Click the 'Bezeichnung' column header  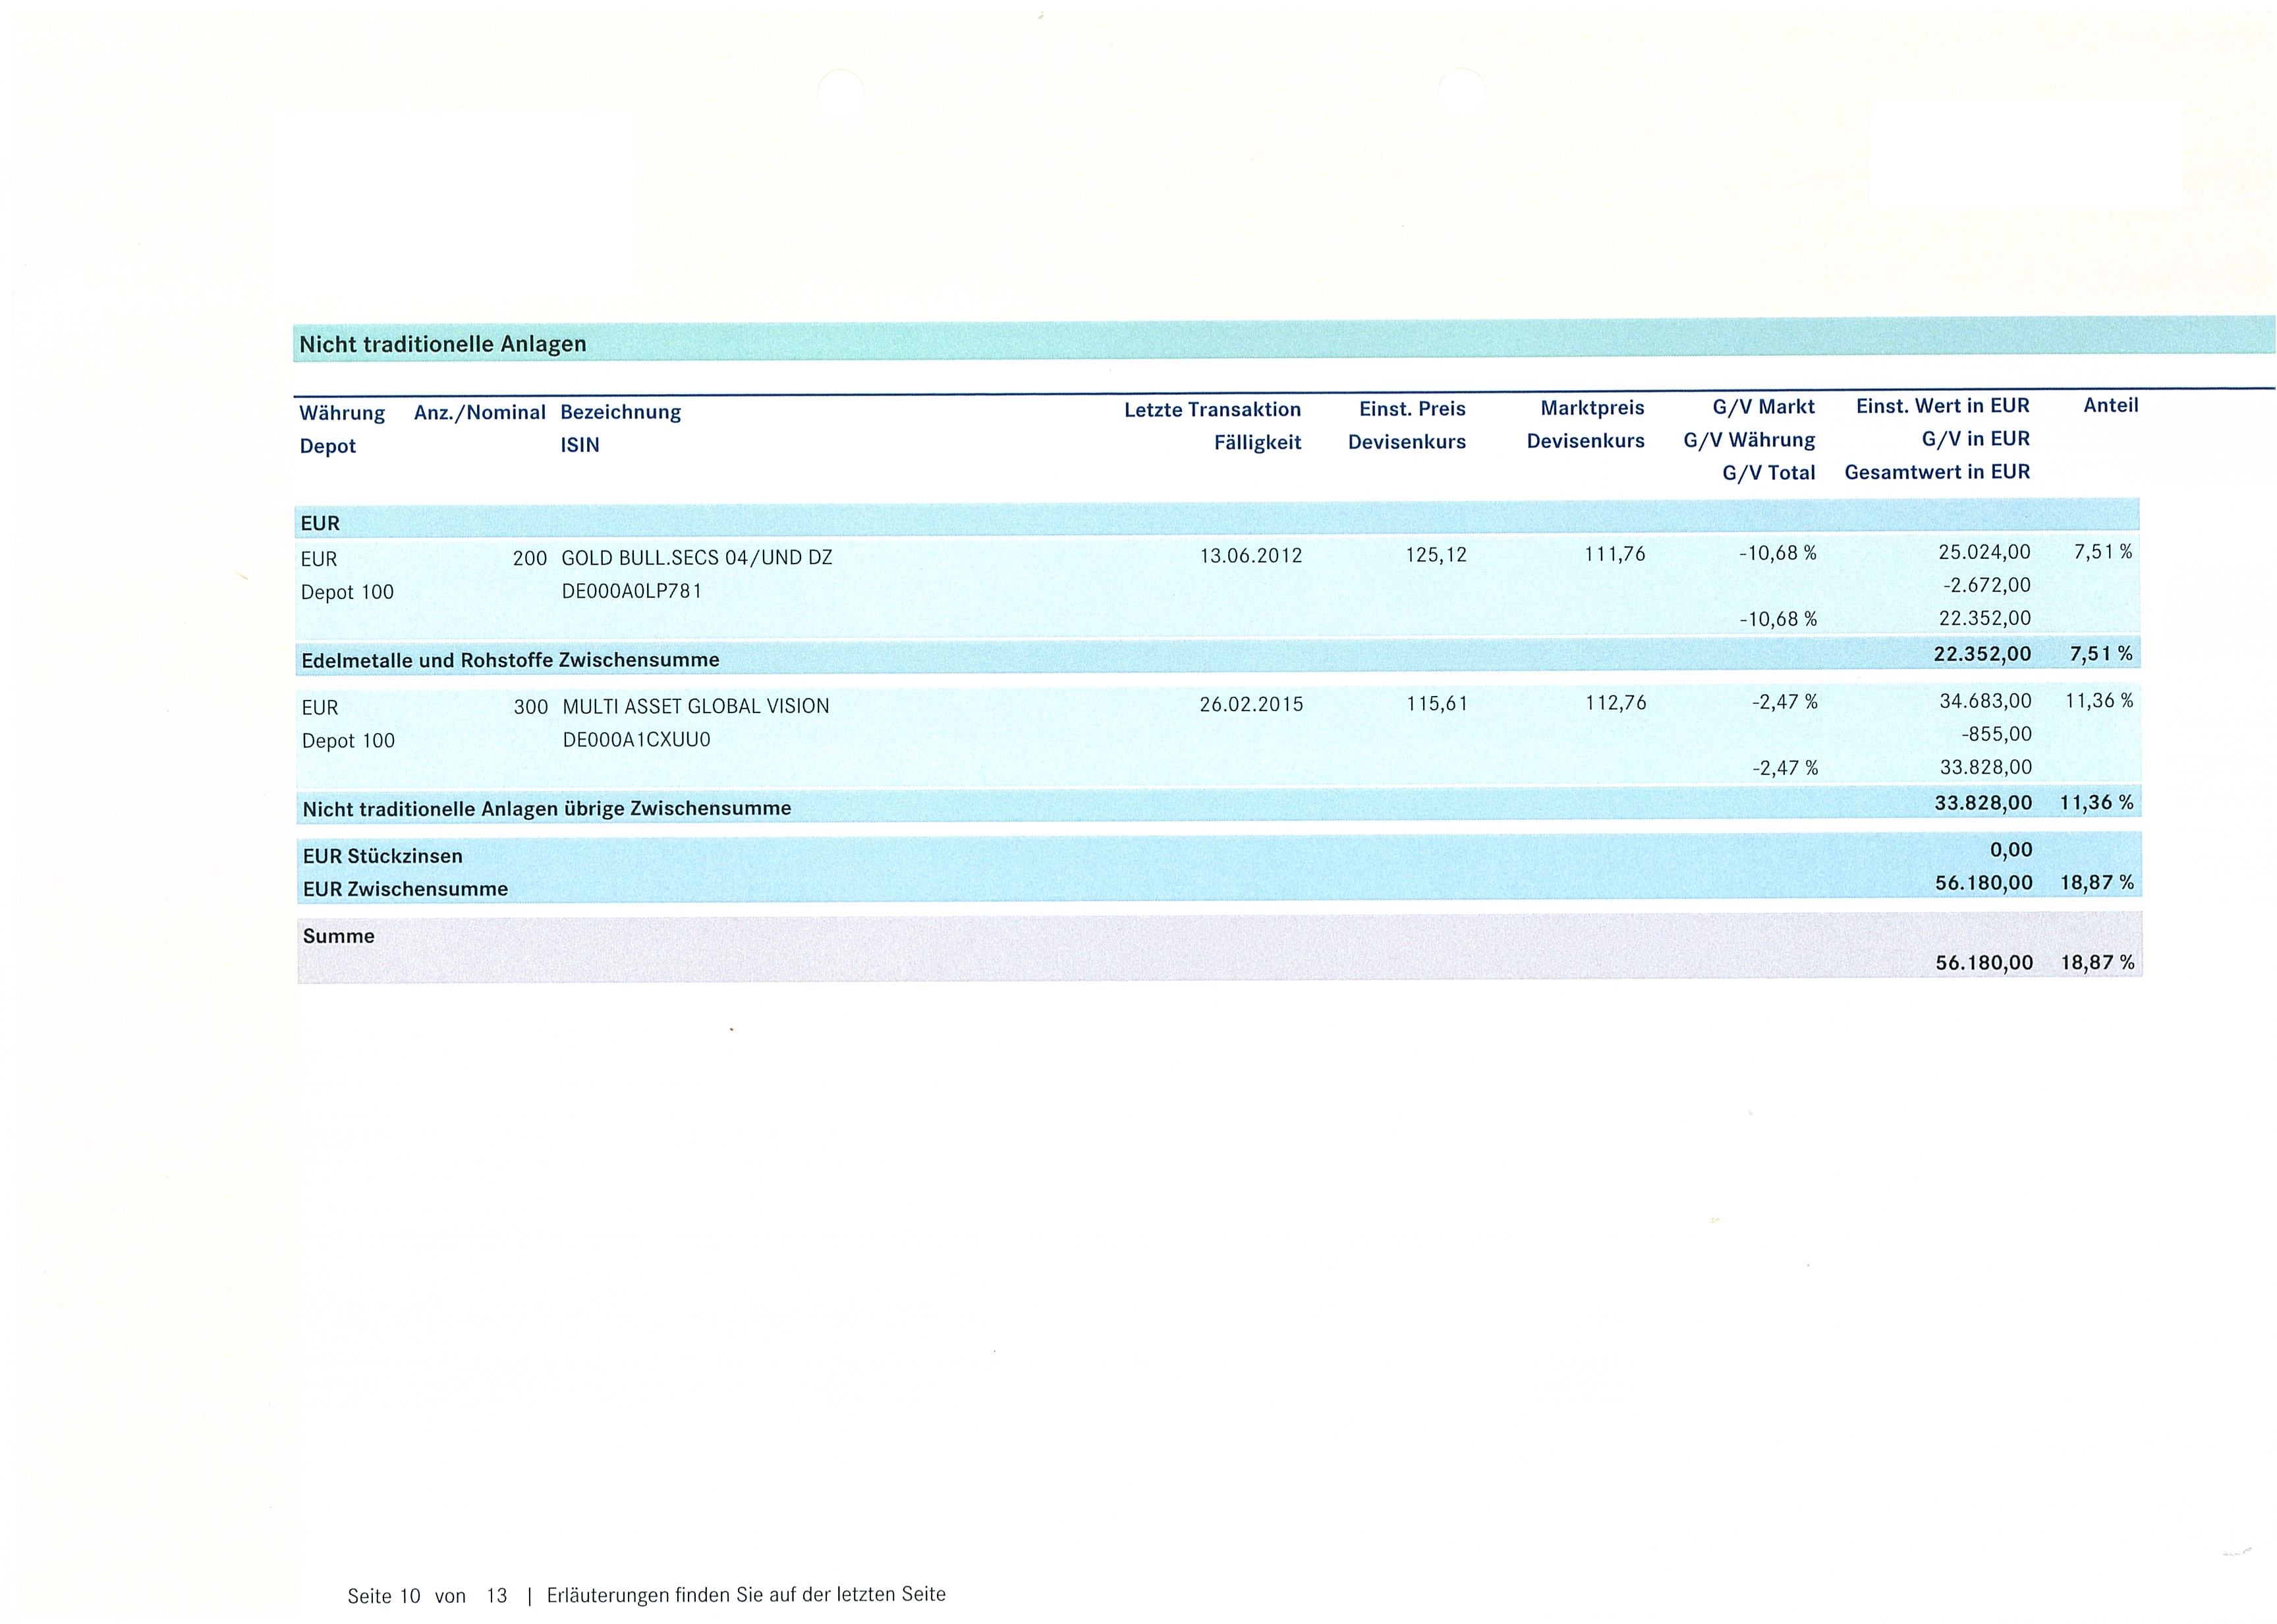tap(621, 412)
